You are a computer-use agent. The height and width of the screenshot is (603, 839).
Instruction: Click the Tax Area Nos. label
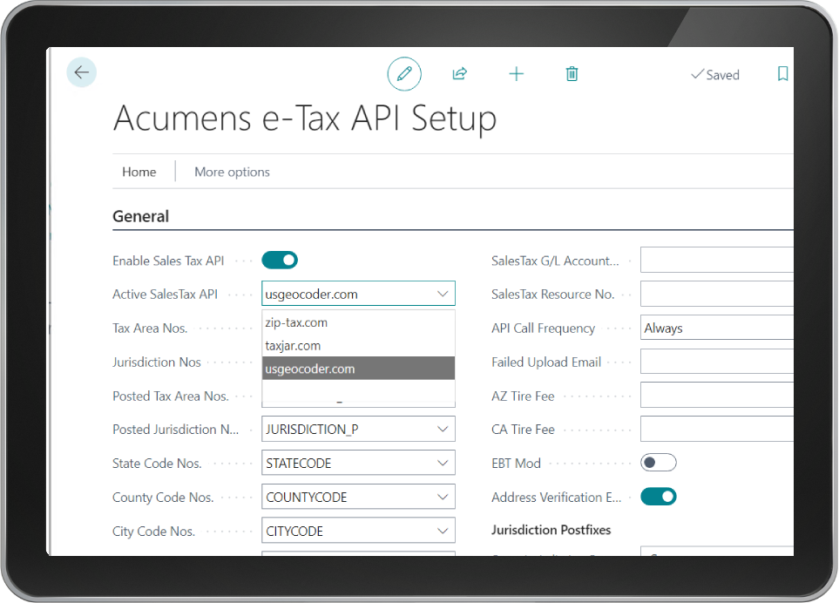(150, 328)
